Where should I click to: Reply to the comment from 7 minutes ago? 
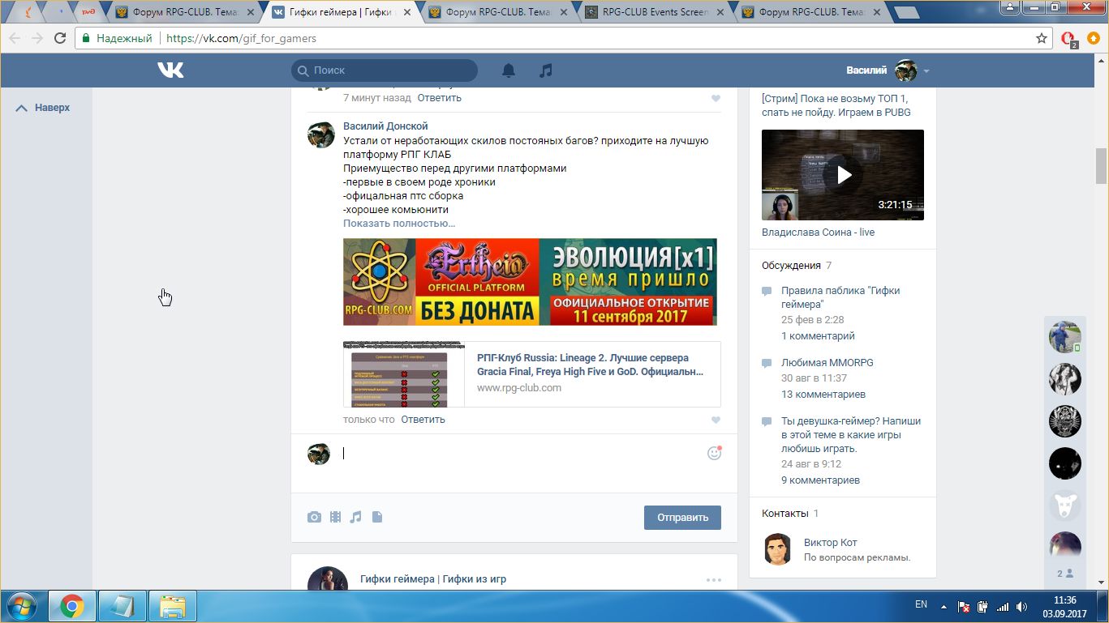click(x=439, y=98)
